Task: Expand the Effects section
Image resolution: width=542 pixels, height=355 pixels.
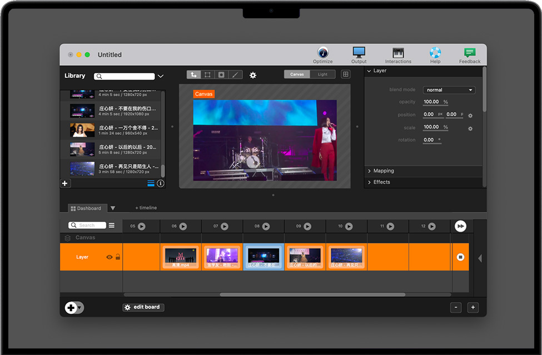Action: click(x=382, y=182)
